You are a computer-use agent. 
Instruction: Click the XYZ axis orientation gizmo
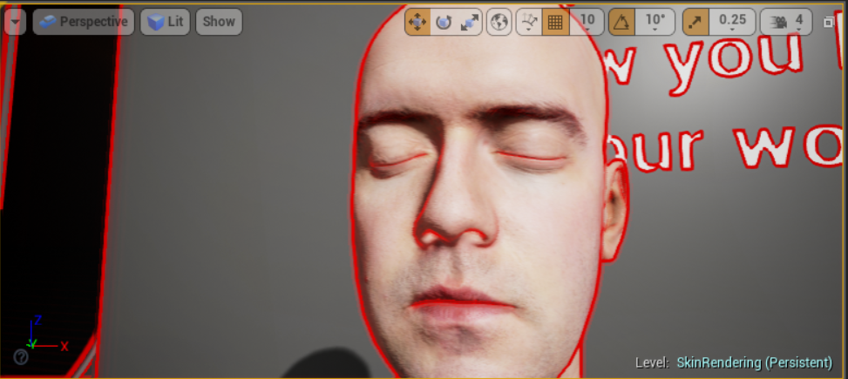tap(46, 333)
